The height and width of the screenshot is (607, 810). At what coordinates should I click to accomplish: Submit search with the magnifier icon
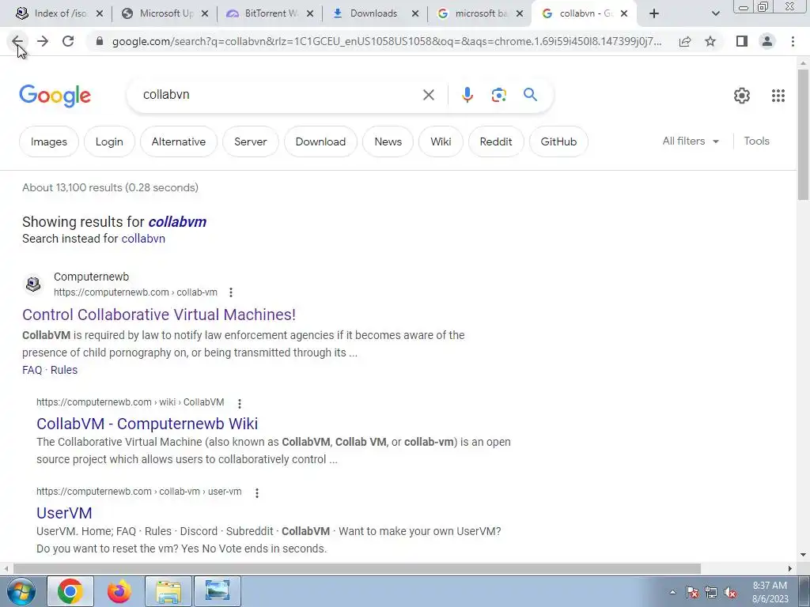coord(530,95)
